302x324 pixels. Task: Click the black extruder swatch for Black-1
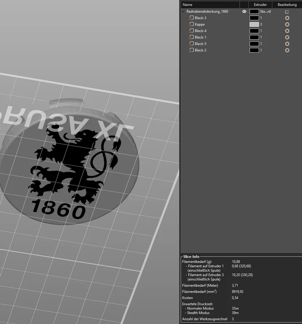coord(254,37)
